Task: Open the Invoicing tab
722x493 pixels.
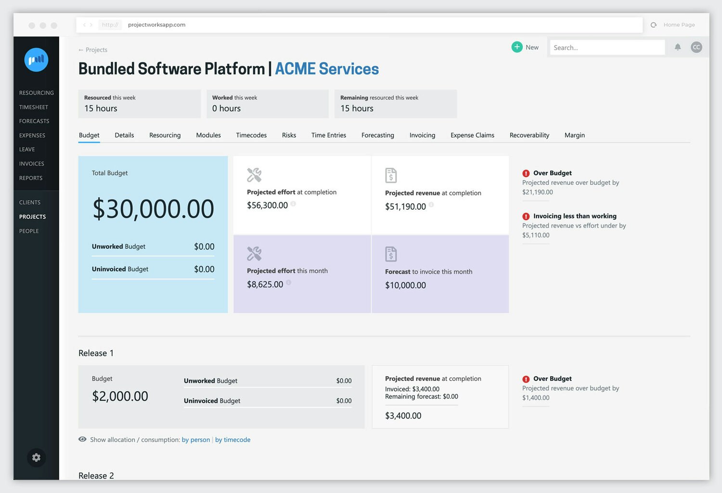Action: coord(422,135)
